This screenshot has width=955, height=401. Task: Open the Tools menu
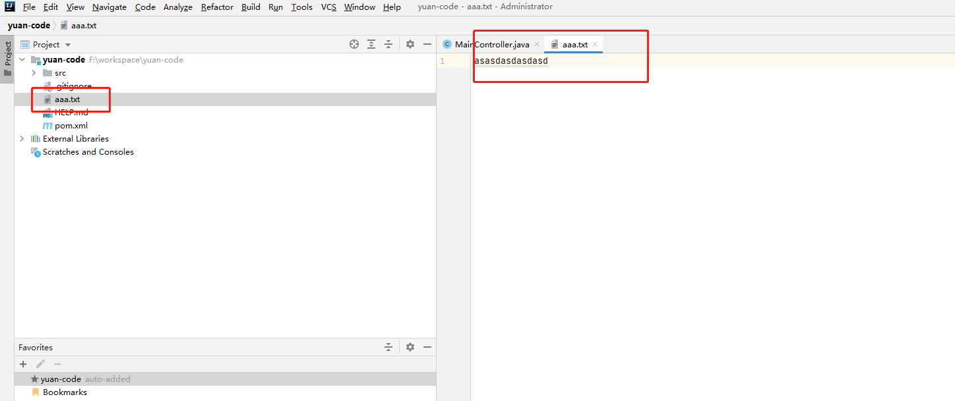click(302, 7)
